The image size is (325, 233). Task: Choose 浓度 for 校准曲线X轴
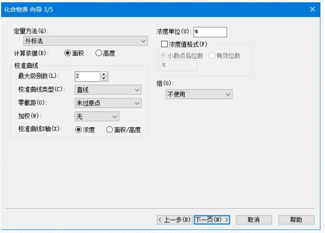(x=79, y=130)
